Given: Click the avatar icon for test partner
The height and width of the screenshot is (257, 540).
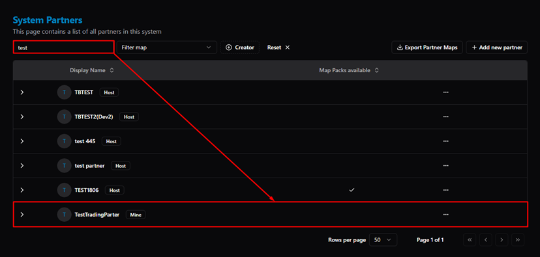Looking at the screenshot, I should point(64,166).
